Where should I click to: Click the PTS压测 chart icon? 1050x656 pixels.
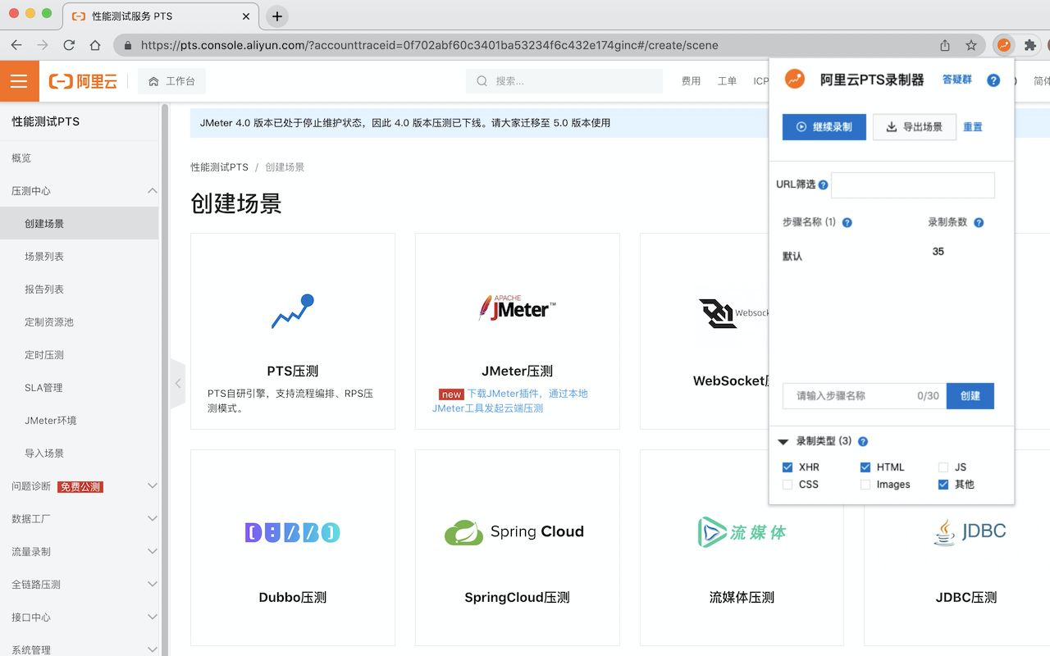[x=293, y=312]
